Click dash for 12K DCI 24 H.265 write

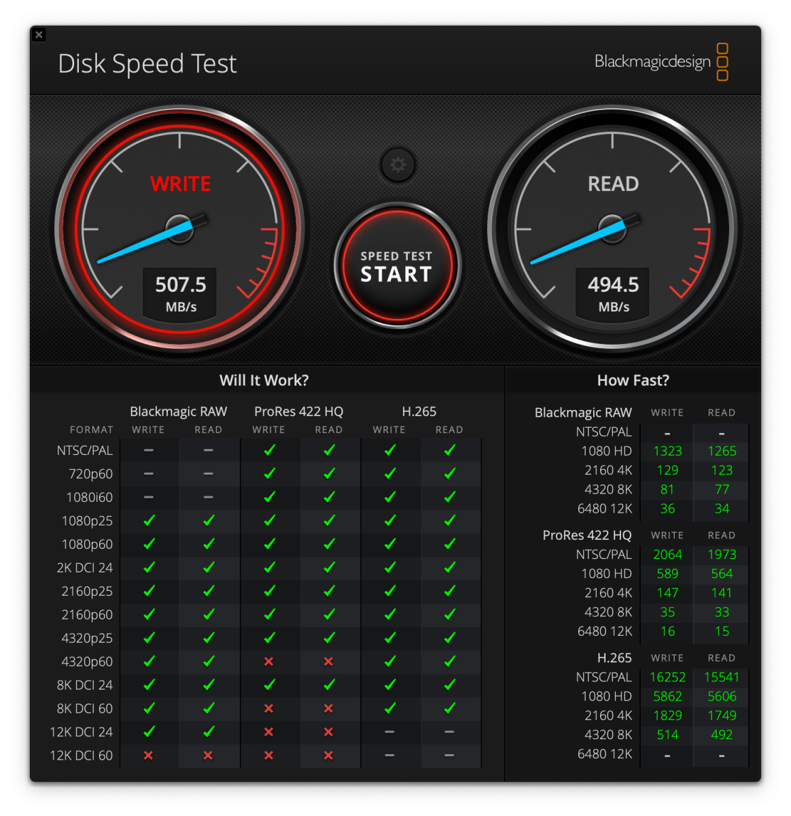coord(389,732)
